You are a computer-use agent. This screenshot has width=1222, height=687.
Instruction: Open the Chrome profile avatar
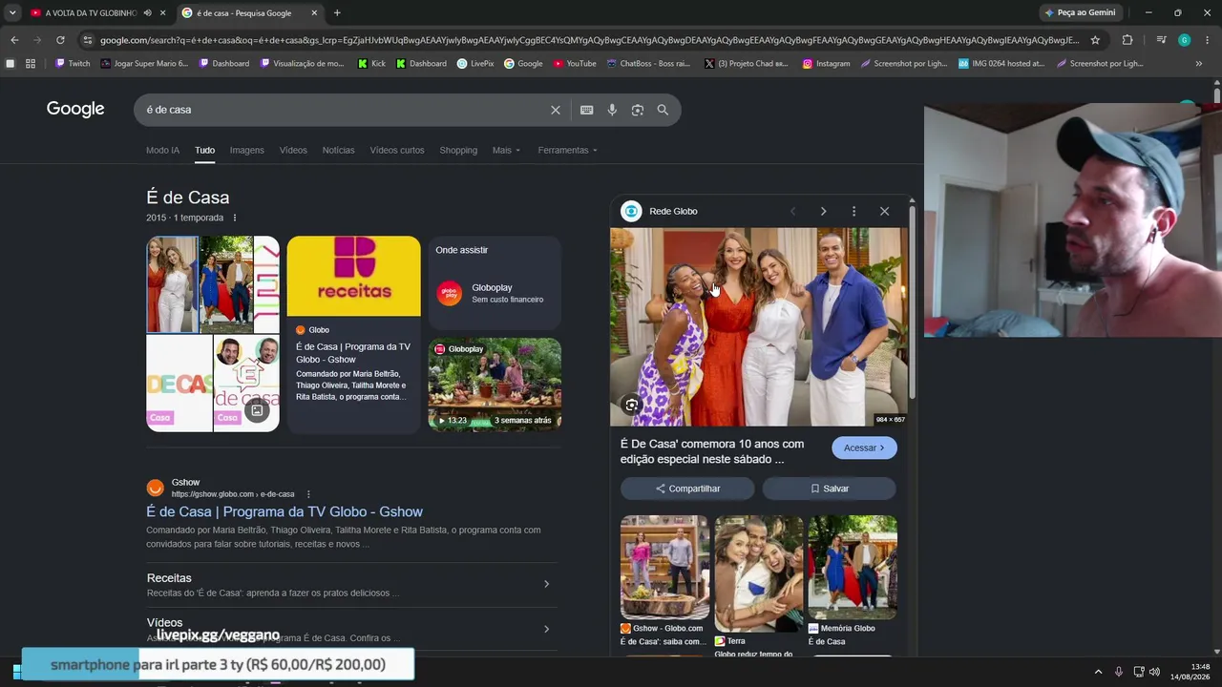click(x=1184, y=40)
